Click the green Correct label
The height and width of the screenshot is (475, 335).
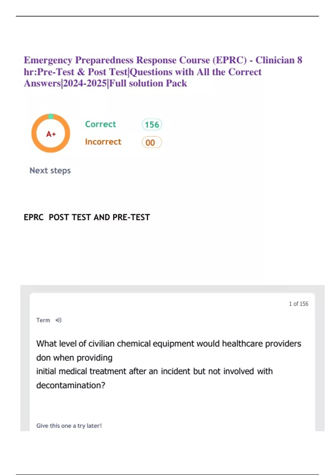(x=100, y=124)
